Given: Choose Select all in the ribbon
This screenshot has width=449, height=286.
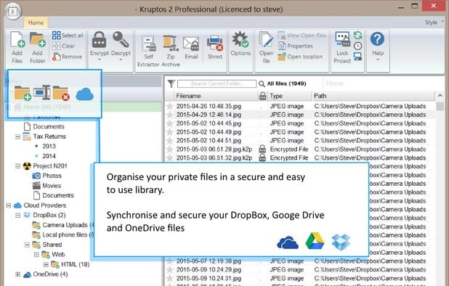Looking at the screenshot, I should tap(68, 35).
